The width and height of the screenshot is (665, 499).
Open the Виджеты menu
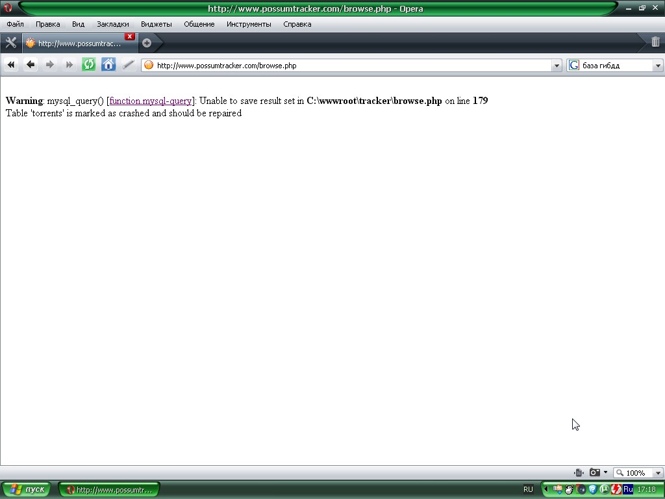tap(157, 24)
